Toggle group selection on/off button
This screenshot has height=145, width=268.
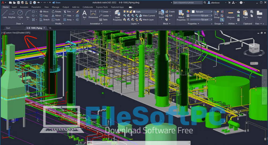[x=222, y=20]
